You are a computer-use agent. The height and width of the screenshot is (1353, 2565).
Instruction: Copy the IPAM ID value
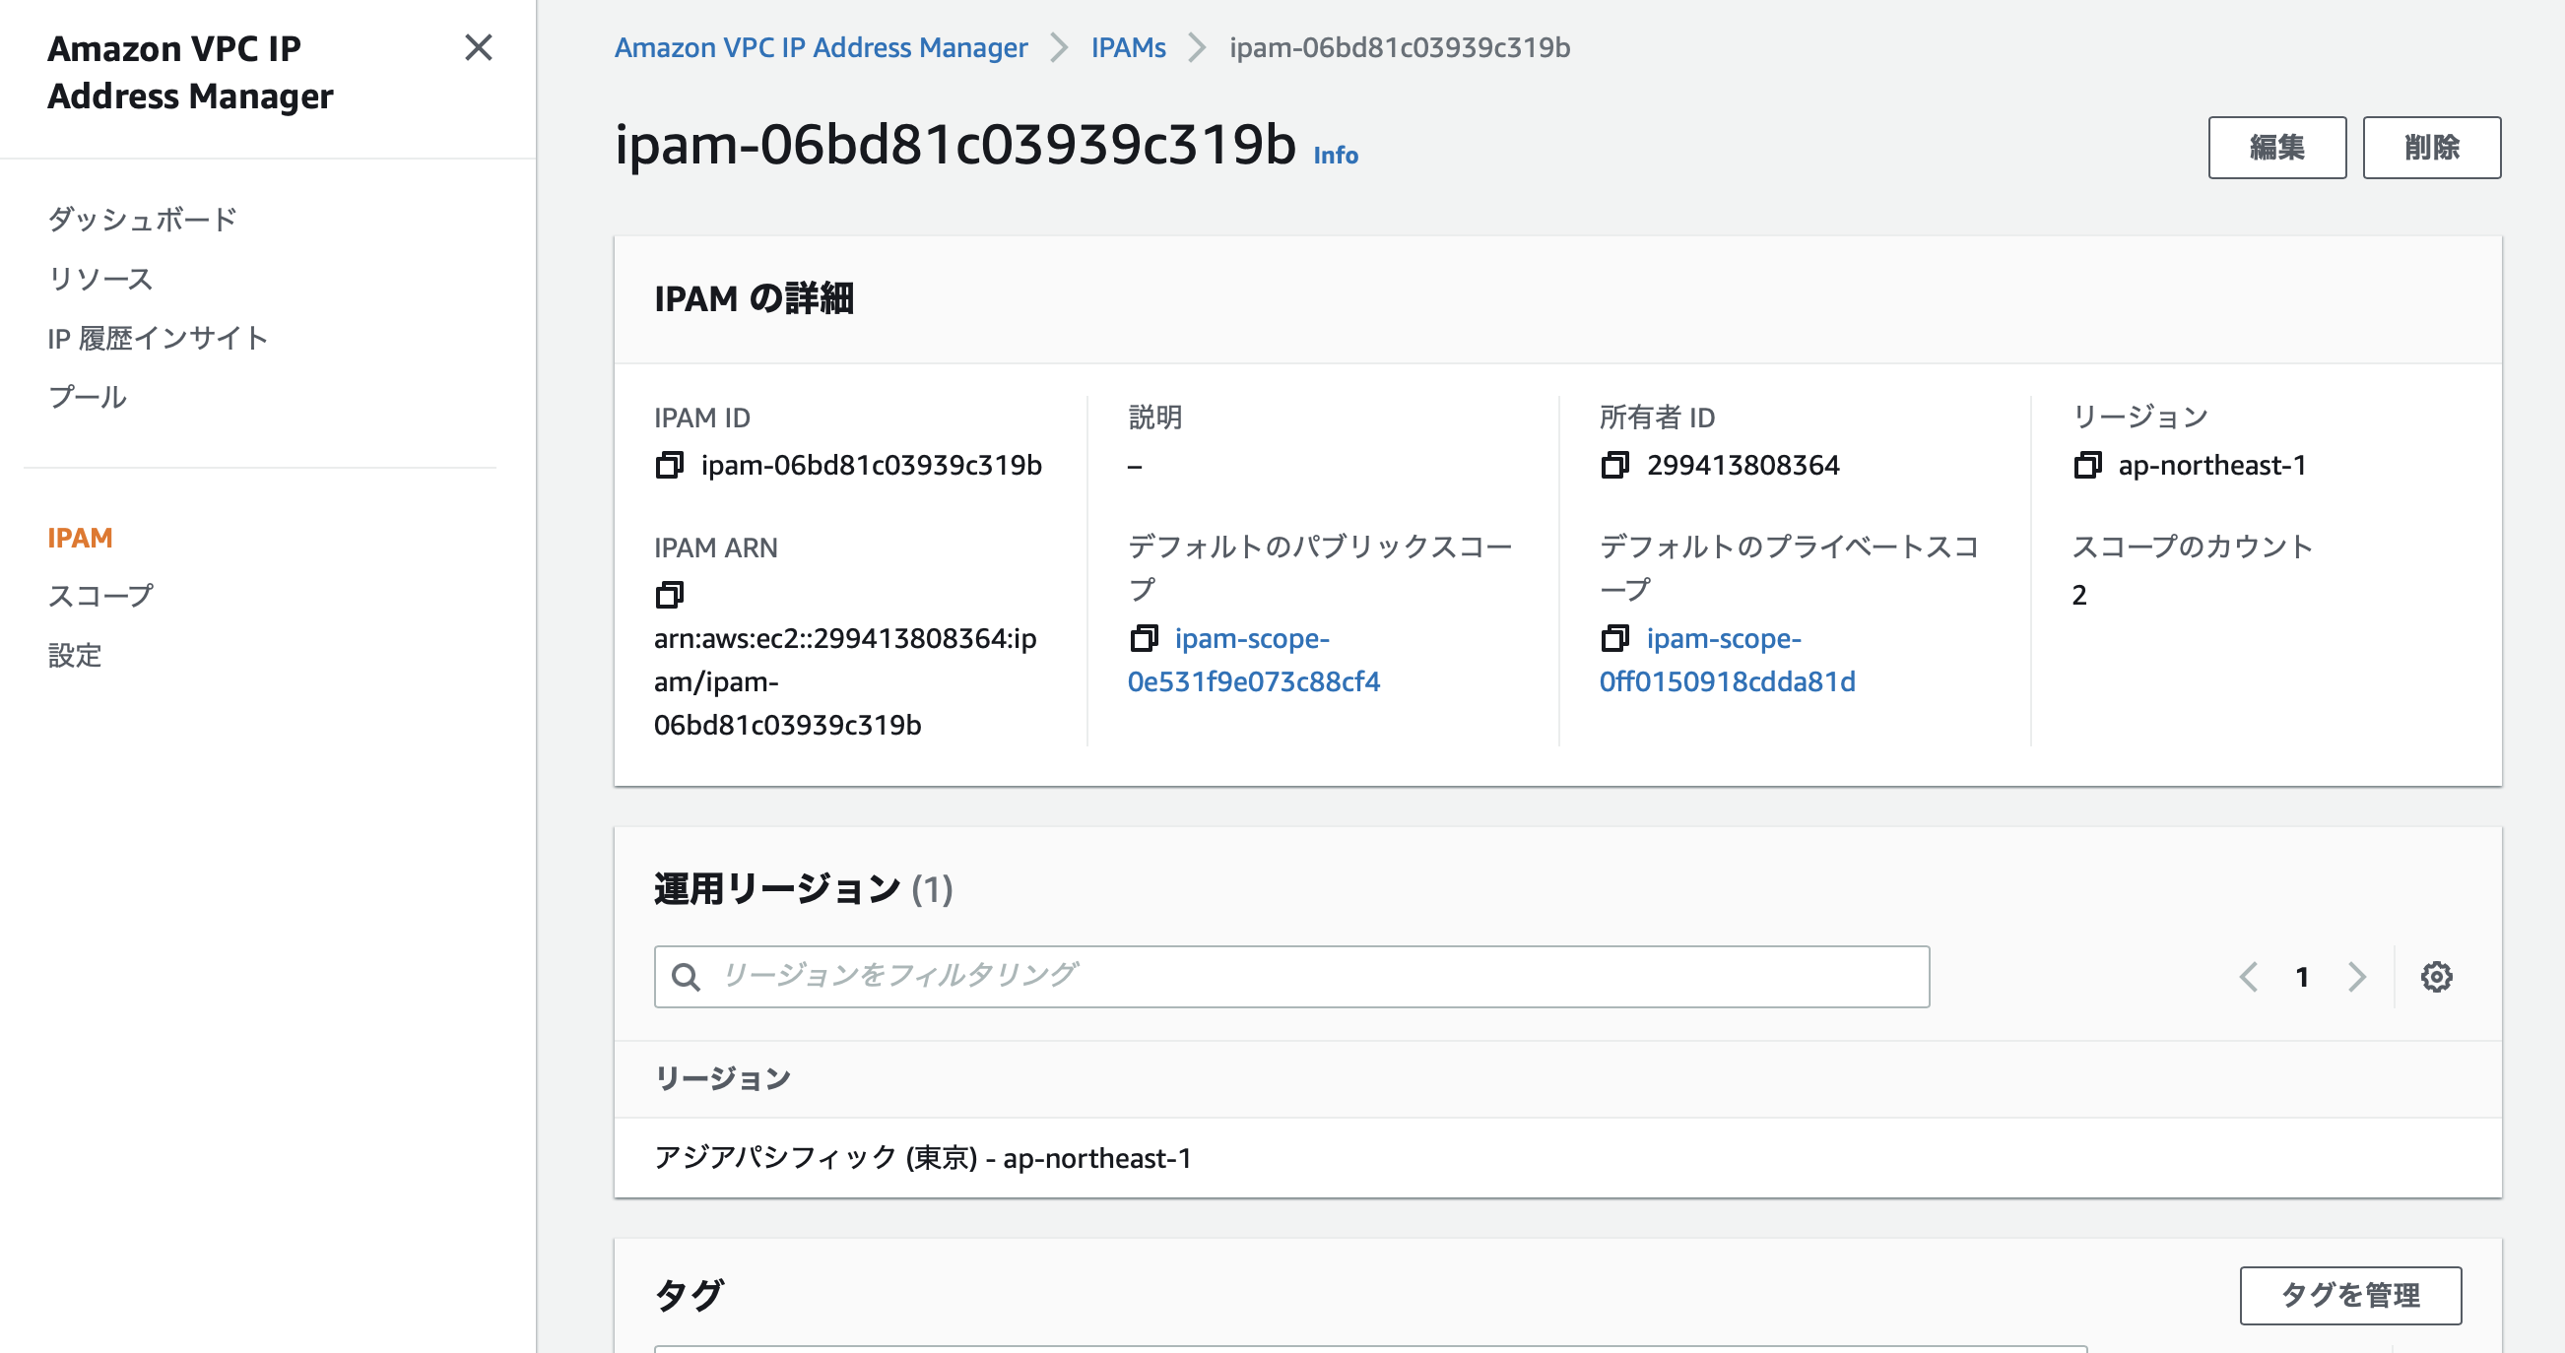(x=670, y=465)
